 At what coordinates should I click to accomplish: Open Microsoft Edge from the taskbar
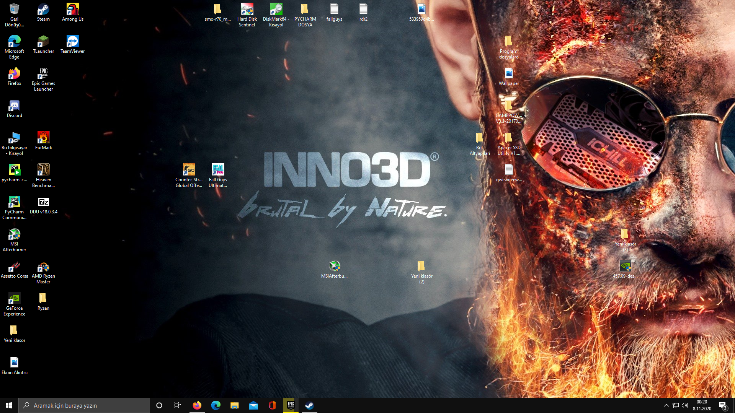[216, 405]
